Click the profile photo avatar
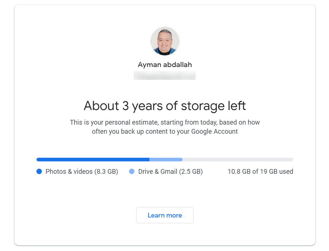The height and width of the screenshot is (251, 329). pyautogui.click(x=165, y=41)
